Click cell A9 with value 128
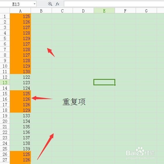The image size is (164, 164). (x=20, y=60)
